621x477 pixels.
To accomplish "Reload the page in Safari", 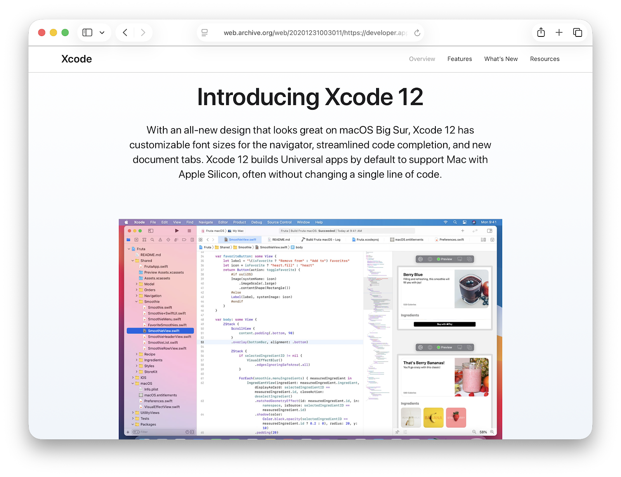I will click(417, 33).
